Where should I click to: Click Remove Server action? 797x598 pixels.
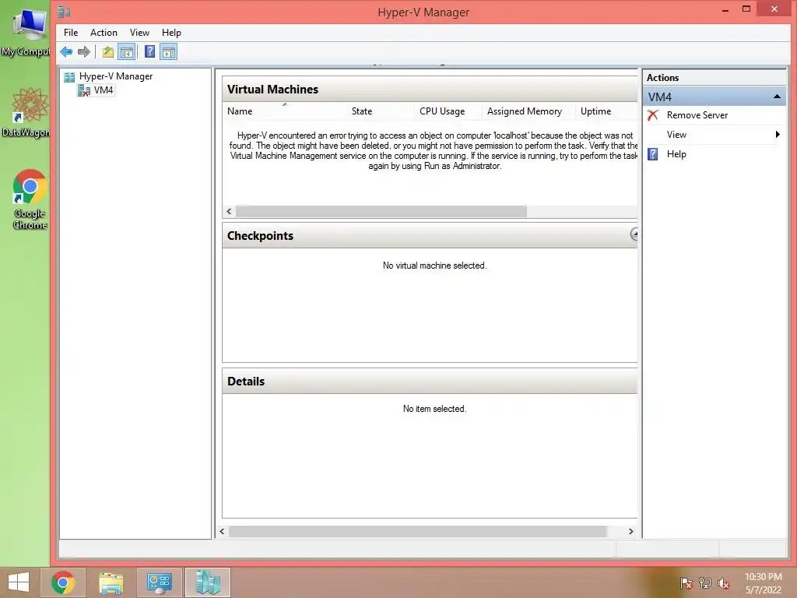point(697,115)
